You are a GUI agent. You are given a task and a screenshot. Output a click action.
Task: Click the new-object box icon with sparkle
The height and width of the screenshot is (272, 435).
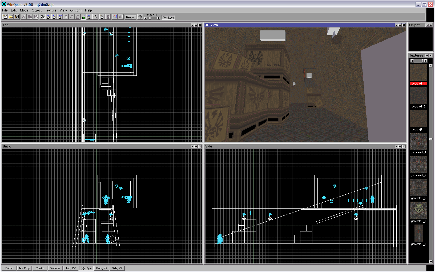pos(102,17)
